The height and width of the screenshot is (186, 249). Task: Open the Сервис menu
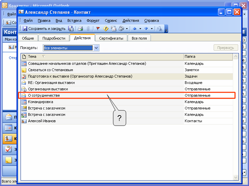coord(111,20)
